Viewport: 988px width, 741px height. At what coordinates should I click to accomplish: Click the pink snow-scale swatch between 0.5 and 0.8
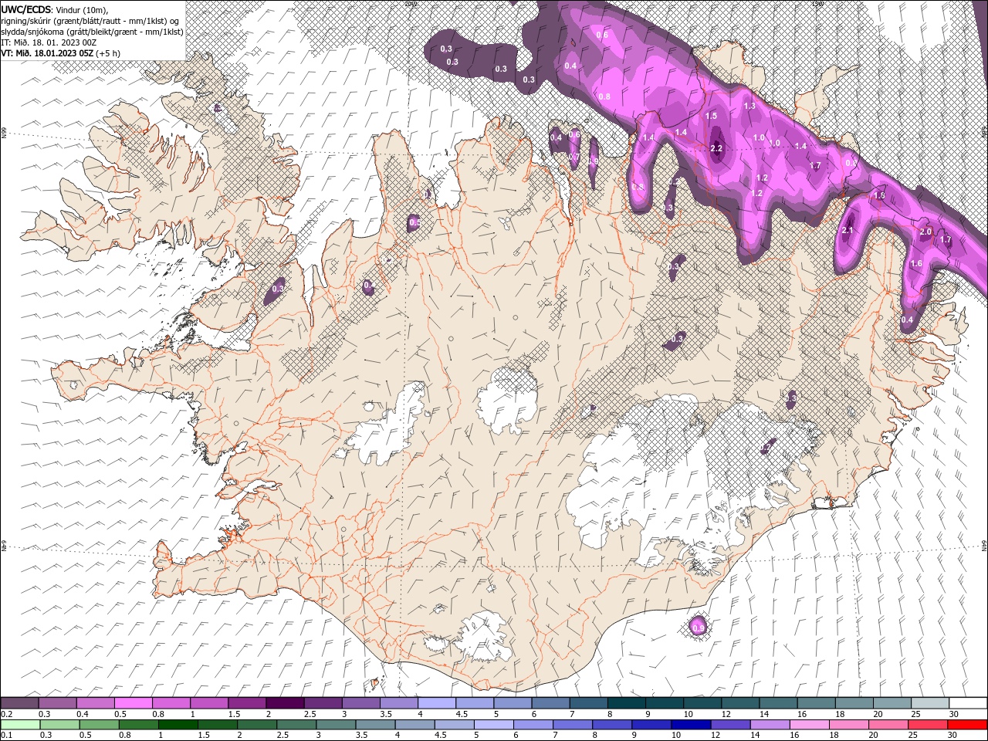[134, 703]
